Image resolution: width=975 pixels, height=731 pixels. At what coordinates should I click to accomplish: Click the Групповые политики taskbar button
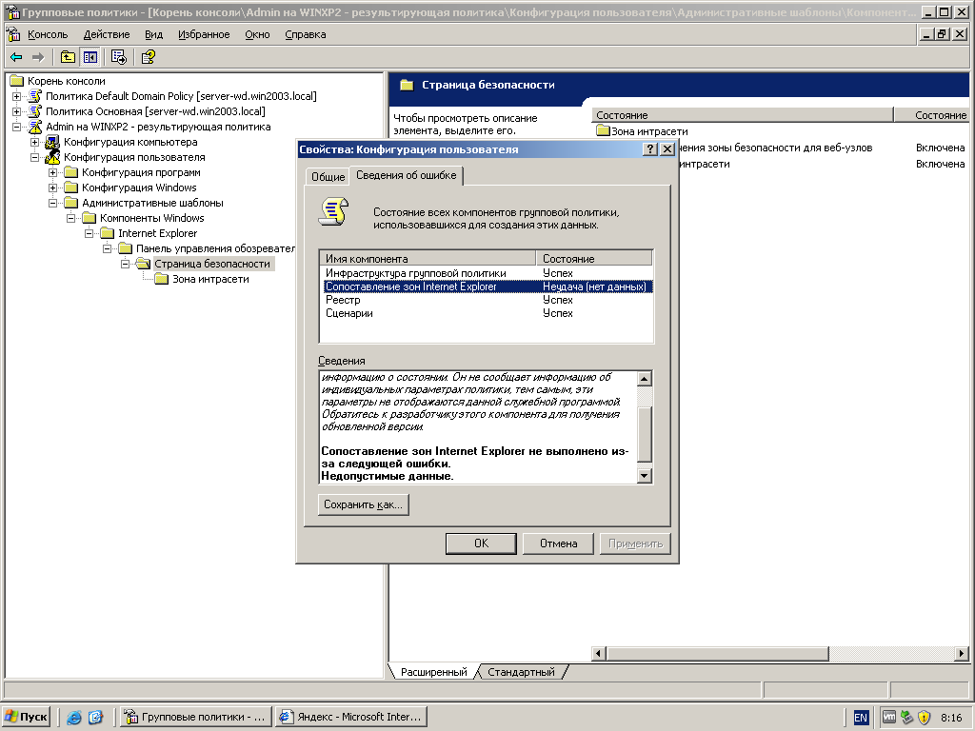pos(196,717)
